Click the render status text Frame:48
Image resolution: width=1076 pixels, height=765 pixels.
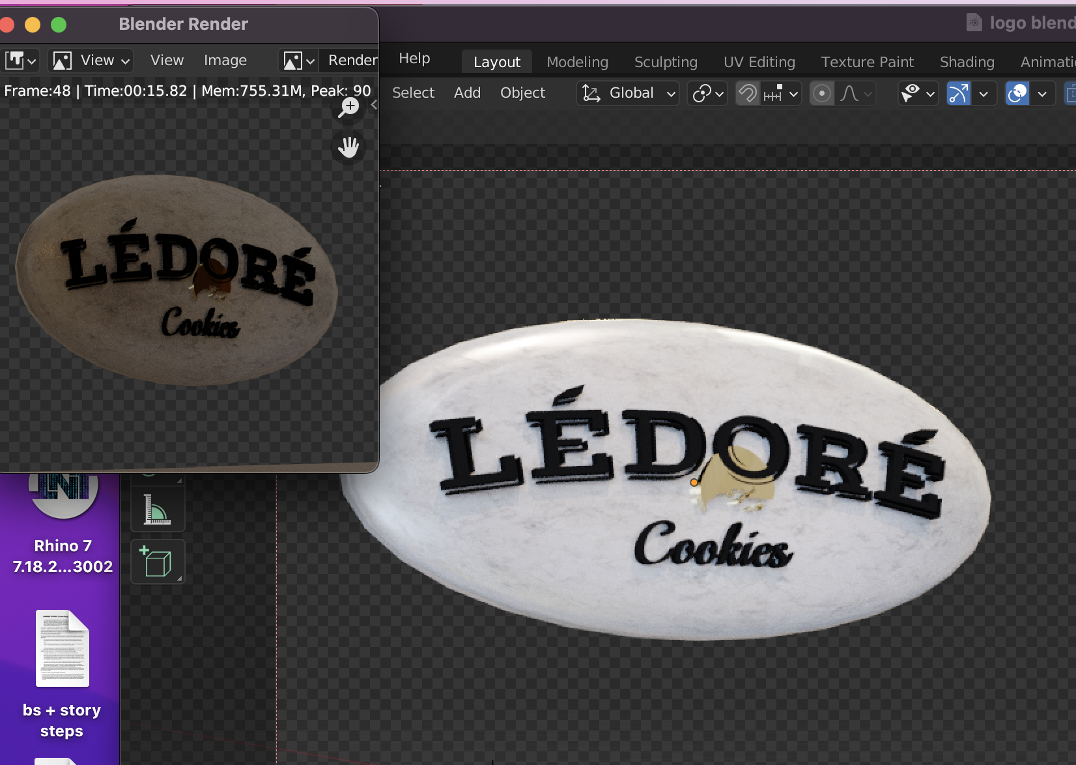pyautogui.click(x=188, y=91)
